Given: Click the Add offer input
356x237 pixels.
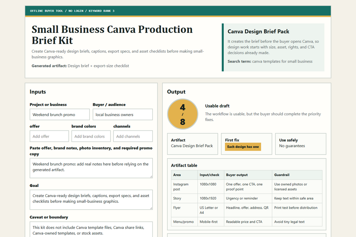Looking at the screenshot, I should (x=49, y=136).
